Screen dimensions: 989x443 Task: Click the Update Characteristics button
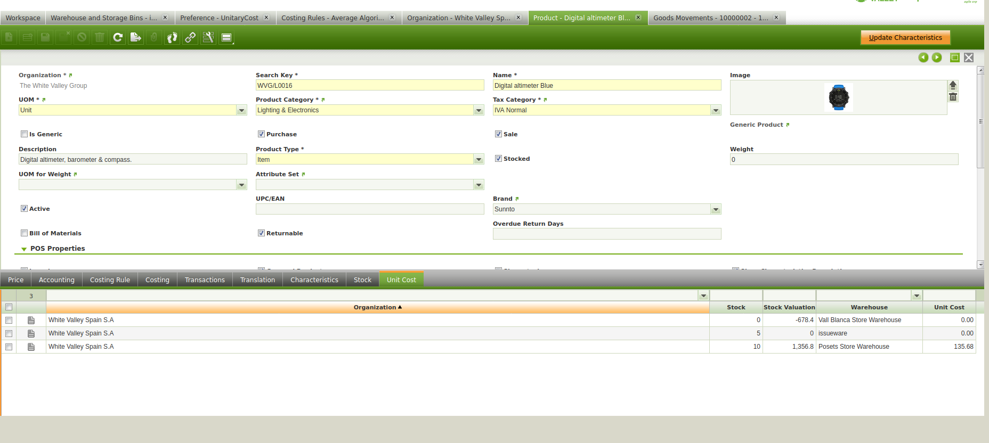[905, 37]
